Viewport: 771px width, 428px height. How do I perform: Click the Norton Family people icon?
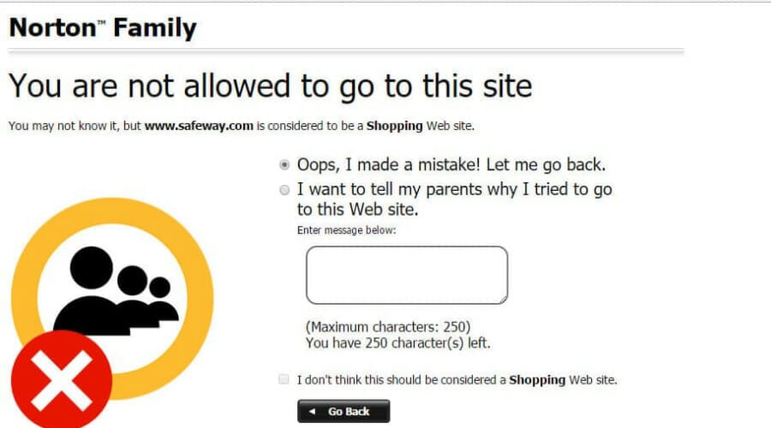(x=116, y=290)
